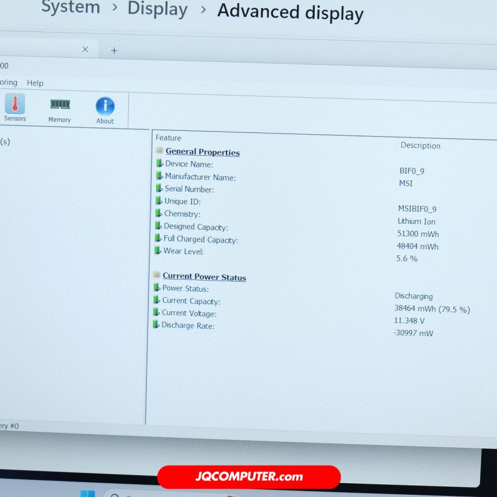Close the current window tab
The height and width of the screenshot is (497, 497).
(x=85, y=50)
